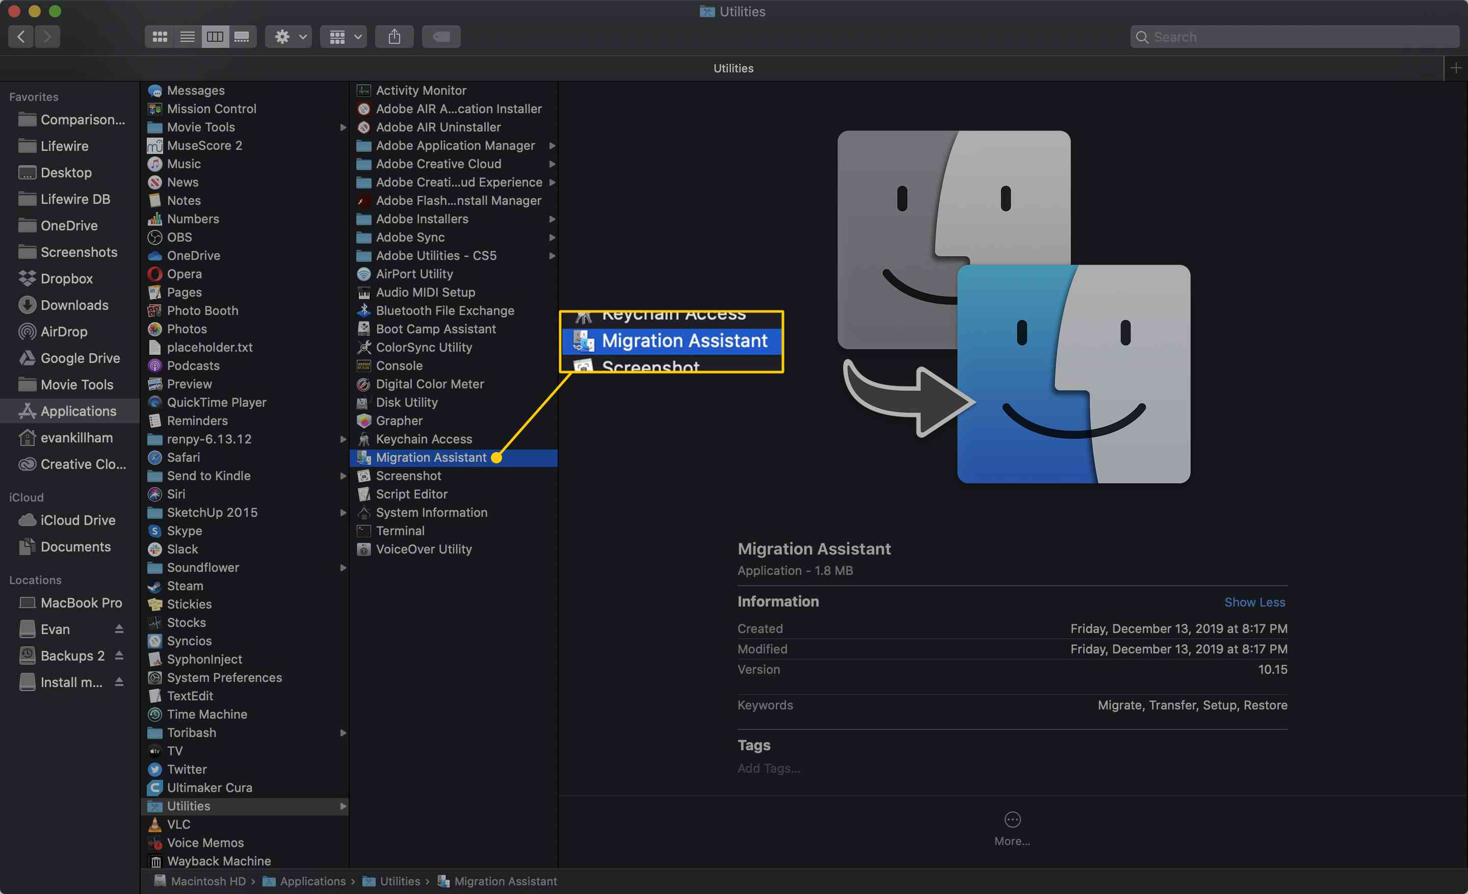
Task: Select the OBS app
Action: coord(245,237)
